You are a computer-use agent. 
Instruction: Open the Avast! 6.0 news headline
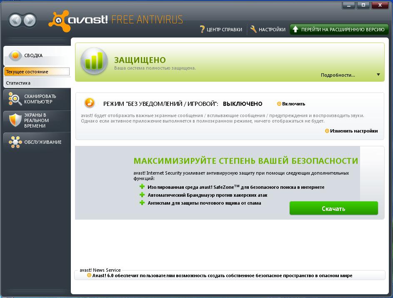(222, 275)
